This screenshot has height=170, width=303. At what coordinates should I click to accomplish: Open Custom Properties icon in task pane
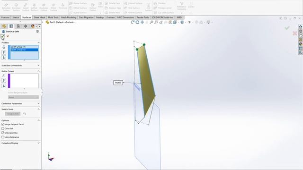coord(301,48)
